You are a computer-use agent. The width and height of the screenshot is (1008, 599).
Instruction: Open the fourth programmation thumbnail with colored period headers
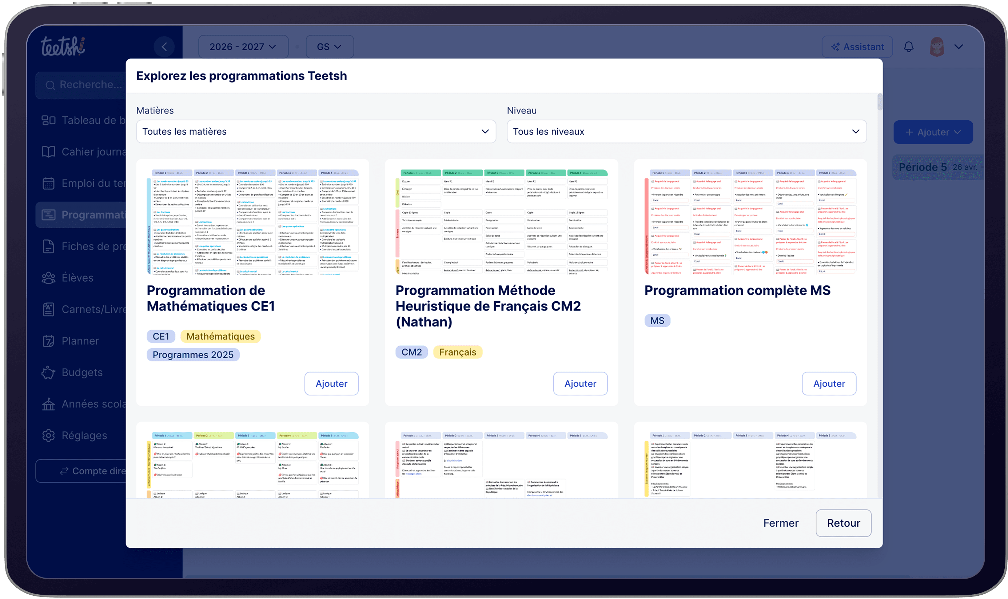click(252, 465)
